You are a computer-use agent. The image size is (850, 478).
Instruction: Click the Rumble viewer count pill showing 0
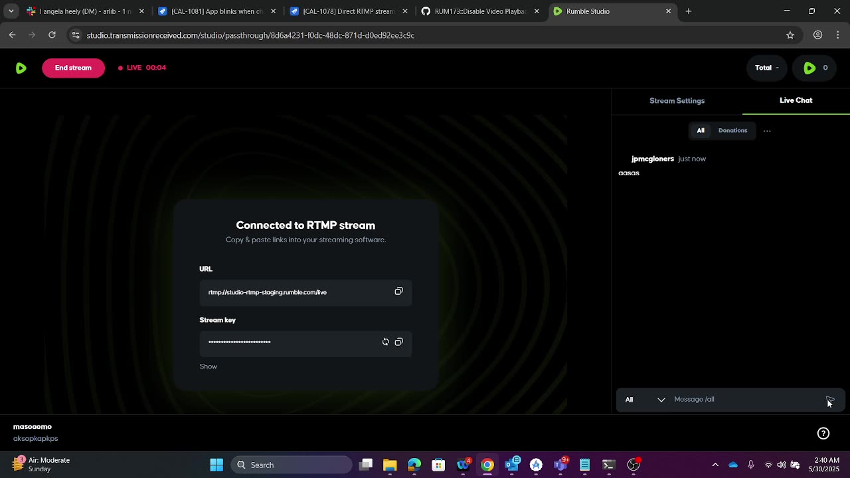tap(815, 68)
